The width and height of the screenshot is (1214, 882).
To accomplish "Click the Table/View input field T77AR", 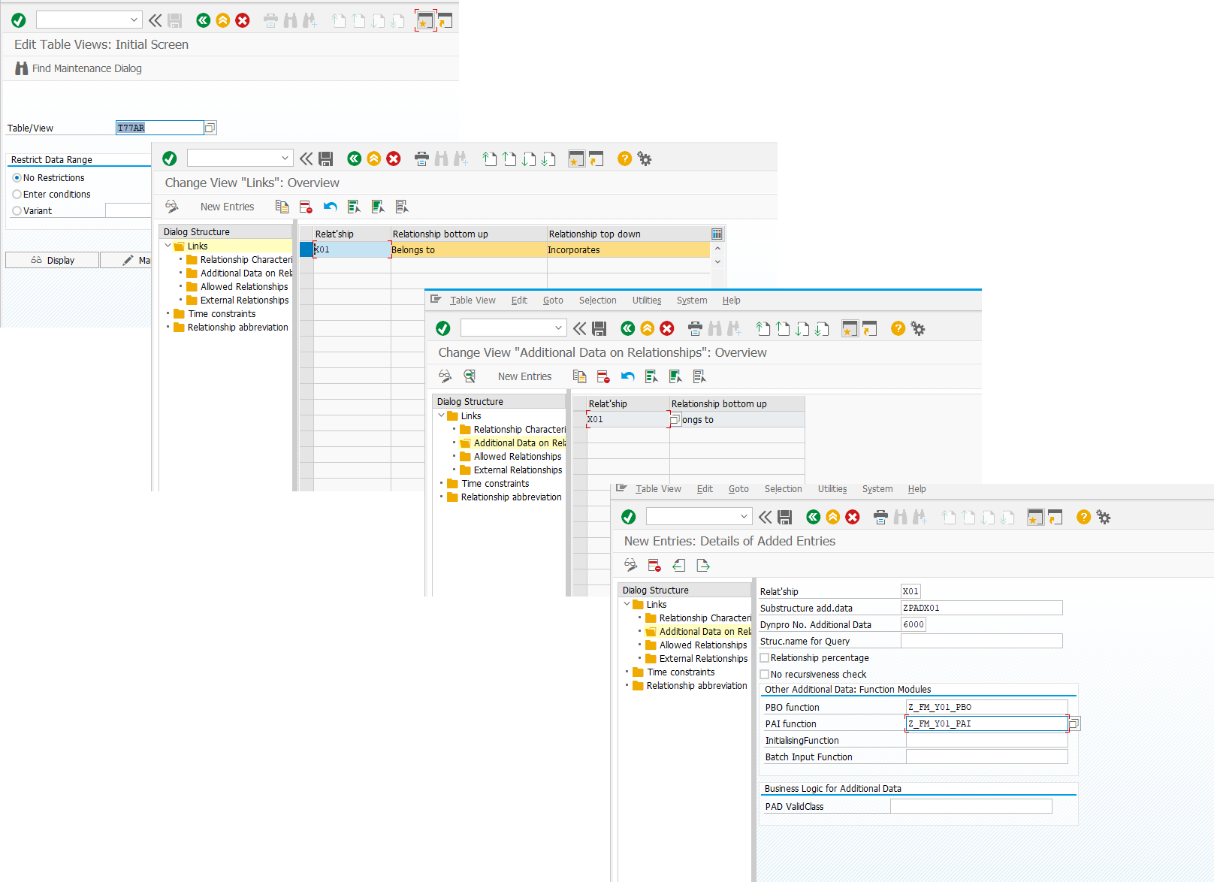I will (x=159, y=128).
